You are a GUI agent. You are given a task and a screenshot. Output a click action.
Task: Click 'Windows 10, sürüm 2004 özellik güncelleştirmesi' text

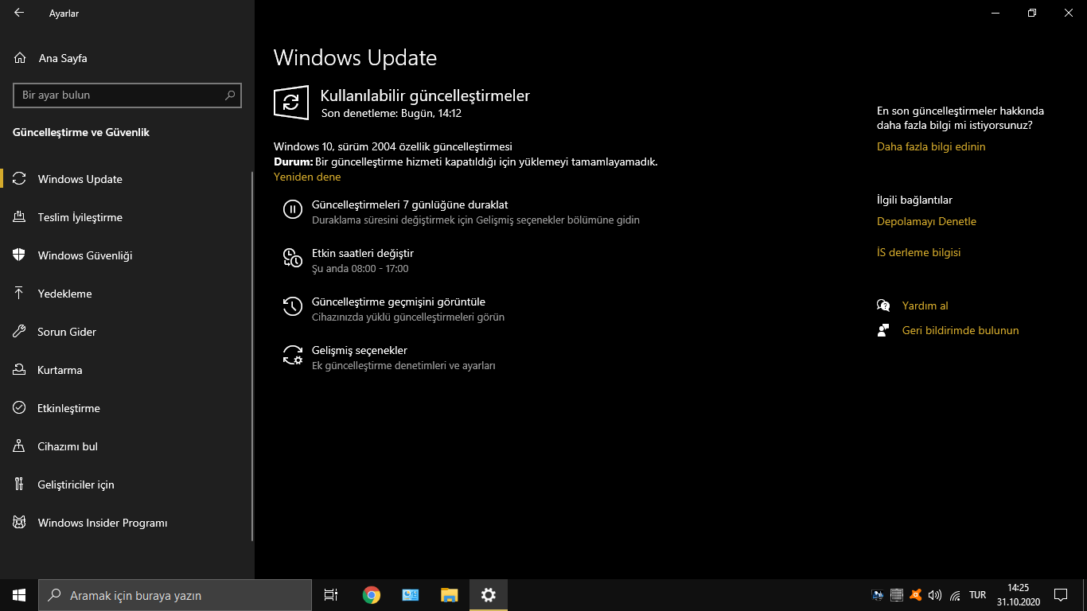pyautogui.click(x=393, y=146)
